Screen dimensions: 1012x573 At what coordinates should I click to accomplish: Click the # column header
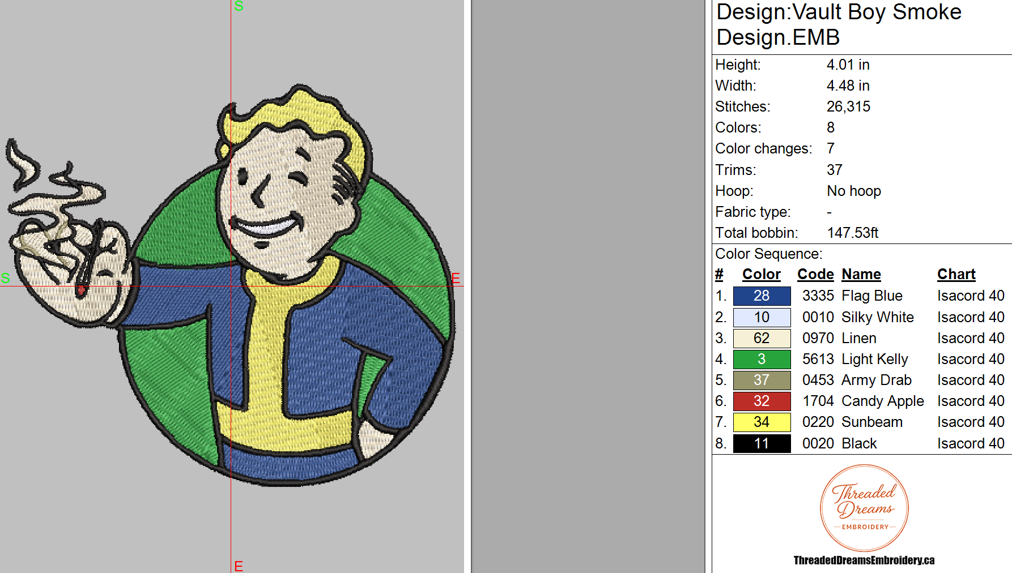tap(719, 275)
